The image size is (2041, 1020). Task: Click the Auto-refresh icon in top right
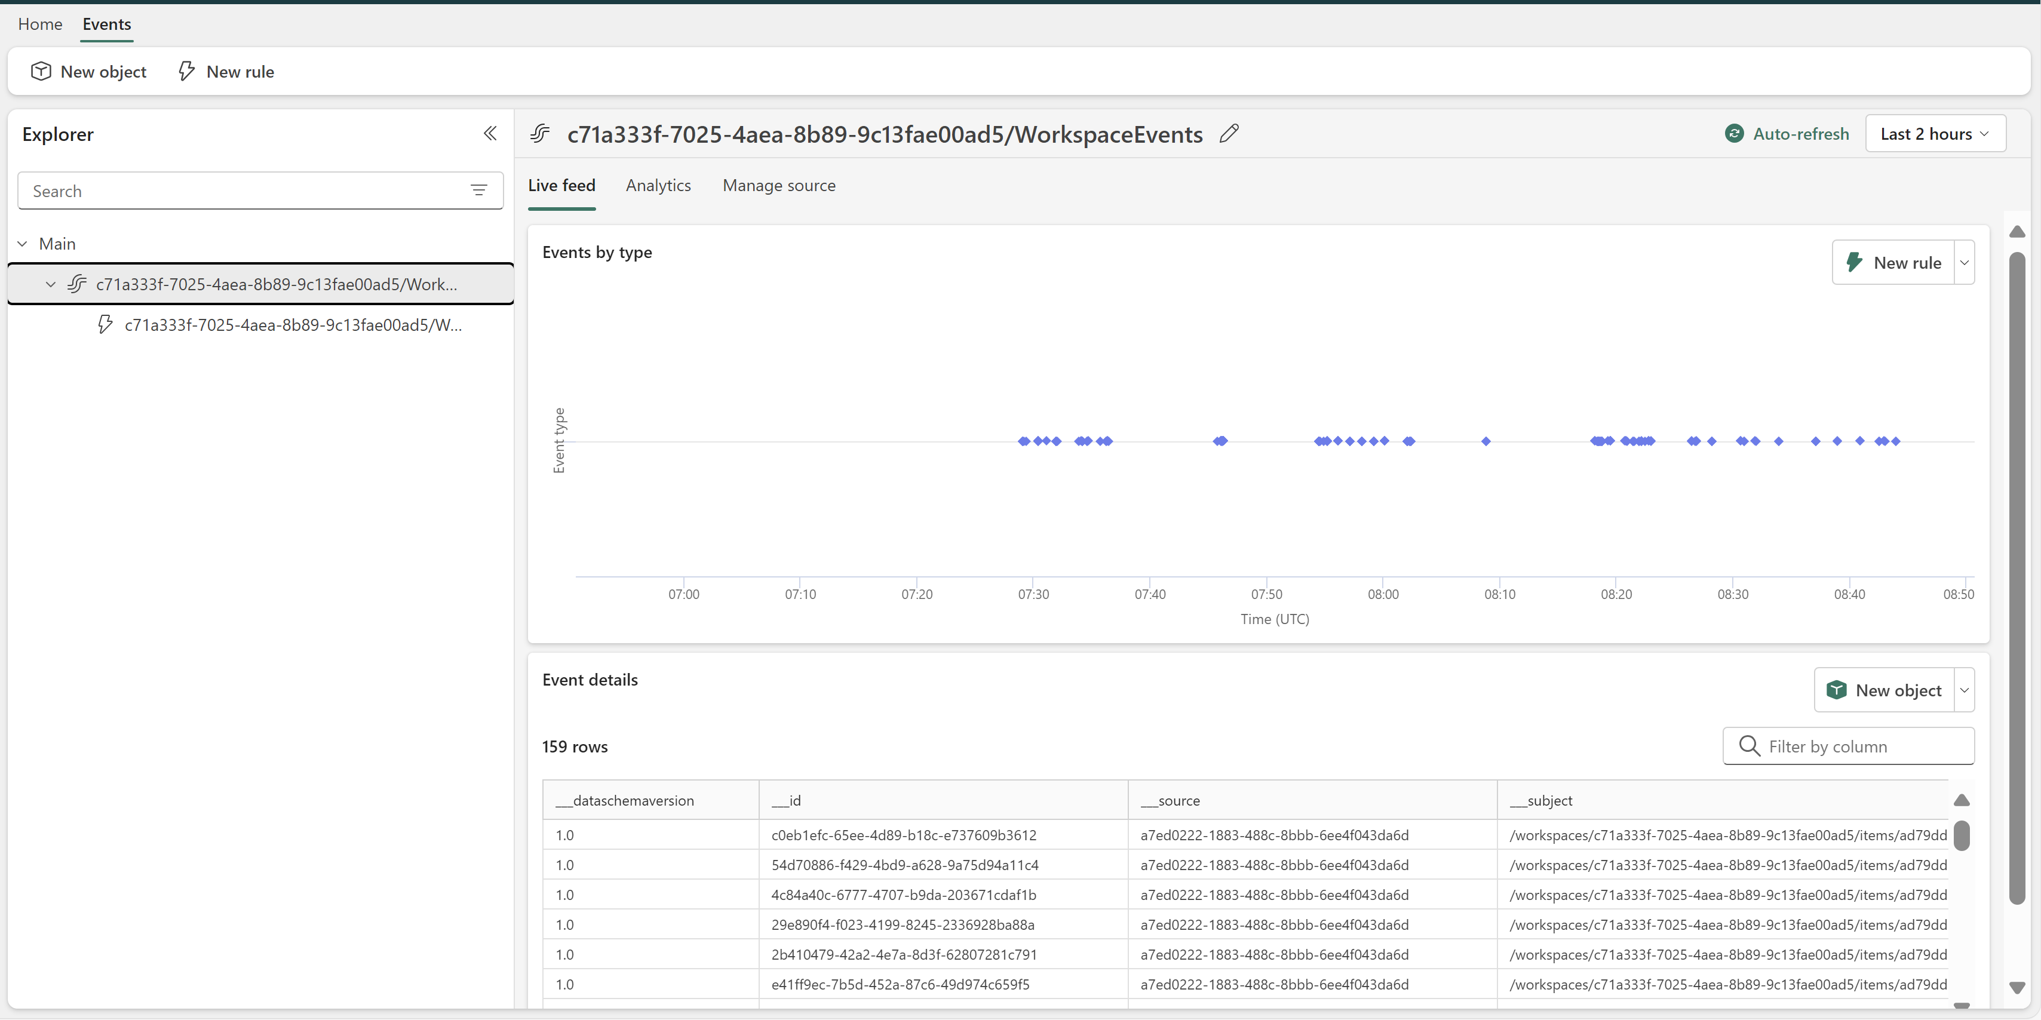1735,133
